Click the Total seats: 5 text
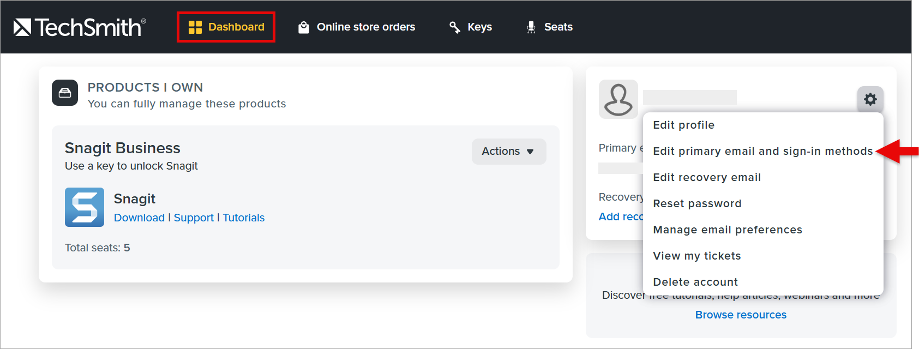This screenshot has height=349, width=919. [98, 248]
